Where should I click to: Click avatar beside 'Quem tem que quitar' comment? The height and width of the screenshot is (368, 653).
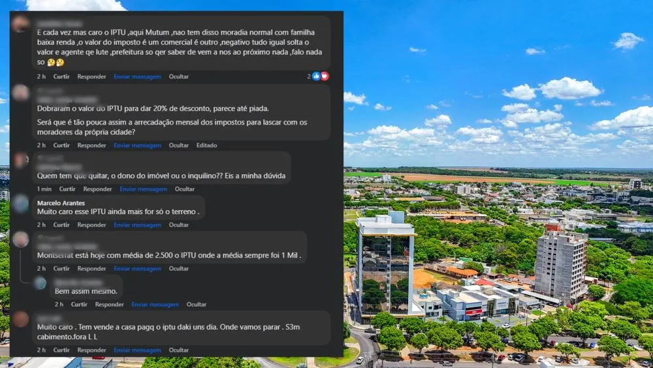pos(20,160)
